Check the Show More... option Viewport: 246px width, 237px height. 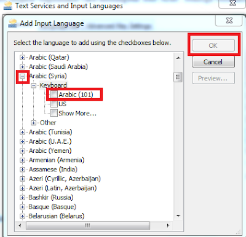[54, 113]
